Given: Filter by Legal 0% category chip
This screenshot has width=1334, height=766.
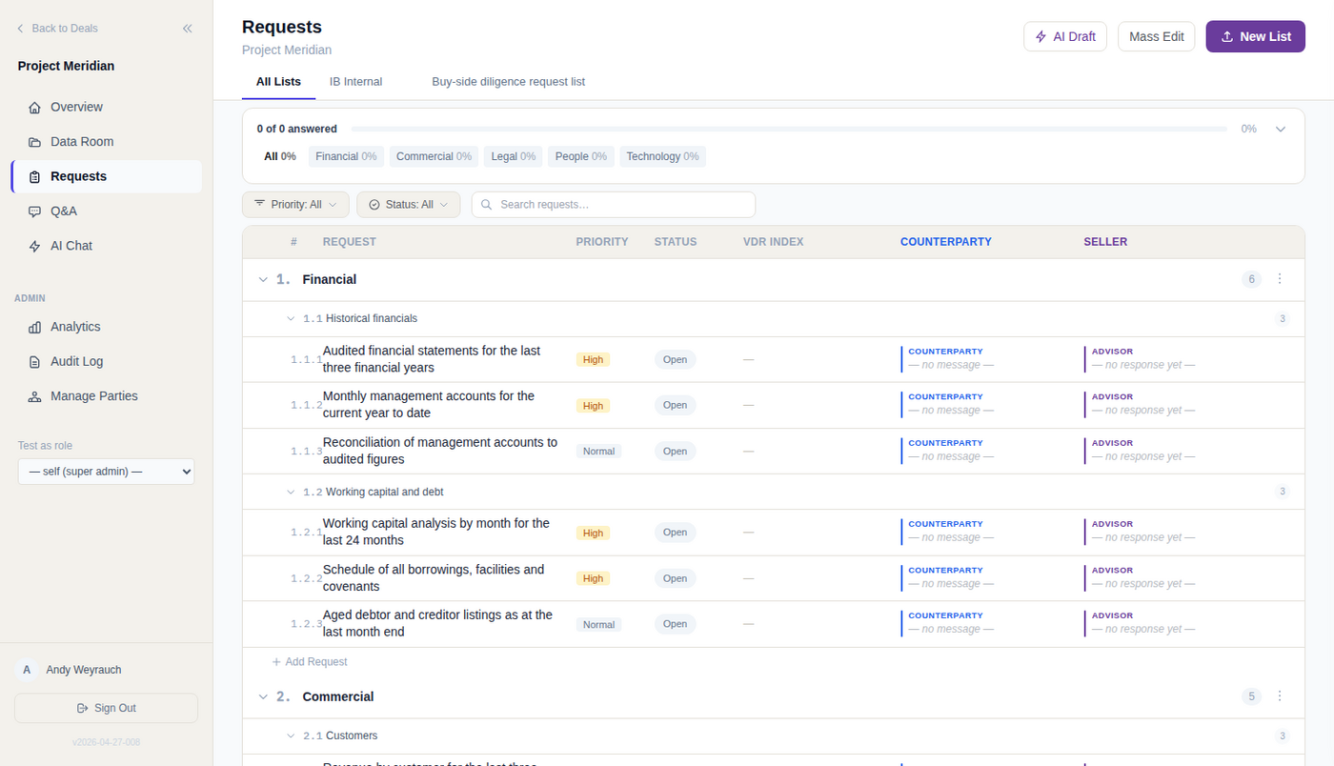Looking at the screenshot, I should tap(513, 156).
